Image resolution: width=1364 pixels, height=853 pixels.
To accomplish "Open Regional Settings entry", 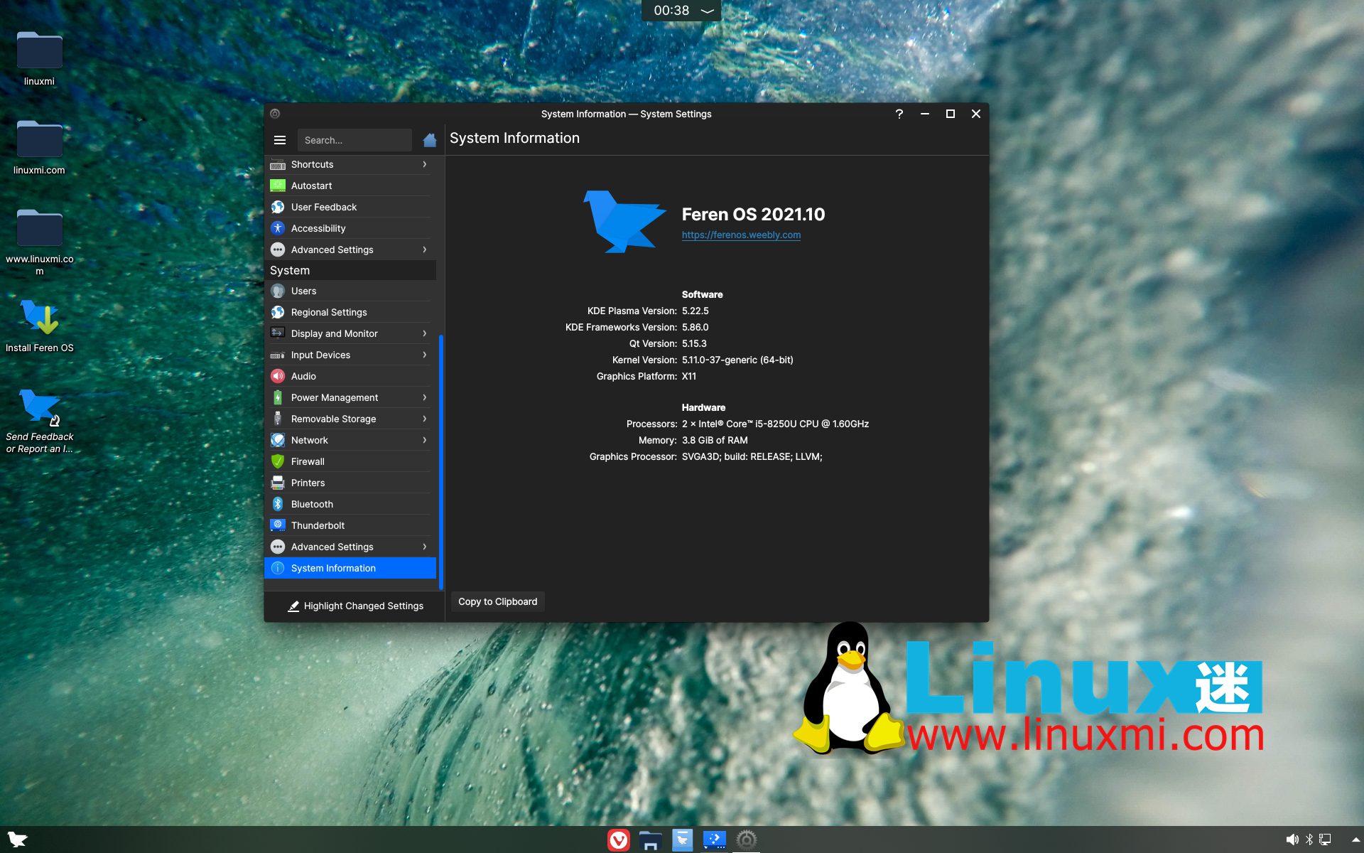I will (x=350, y=312).
